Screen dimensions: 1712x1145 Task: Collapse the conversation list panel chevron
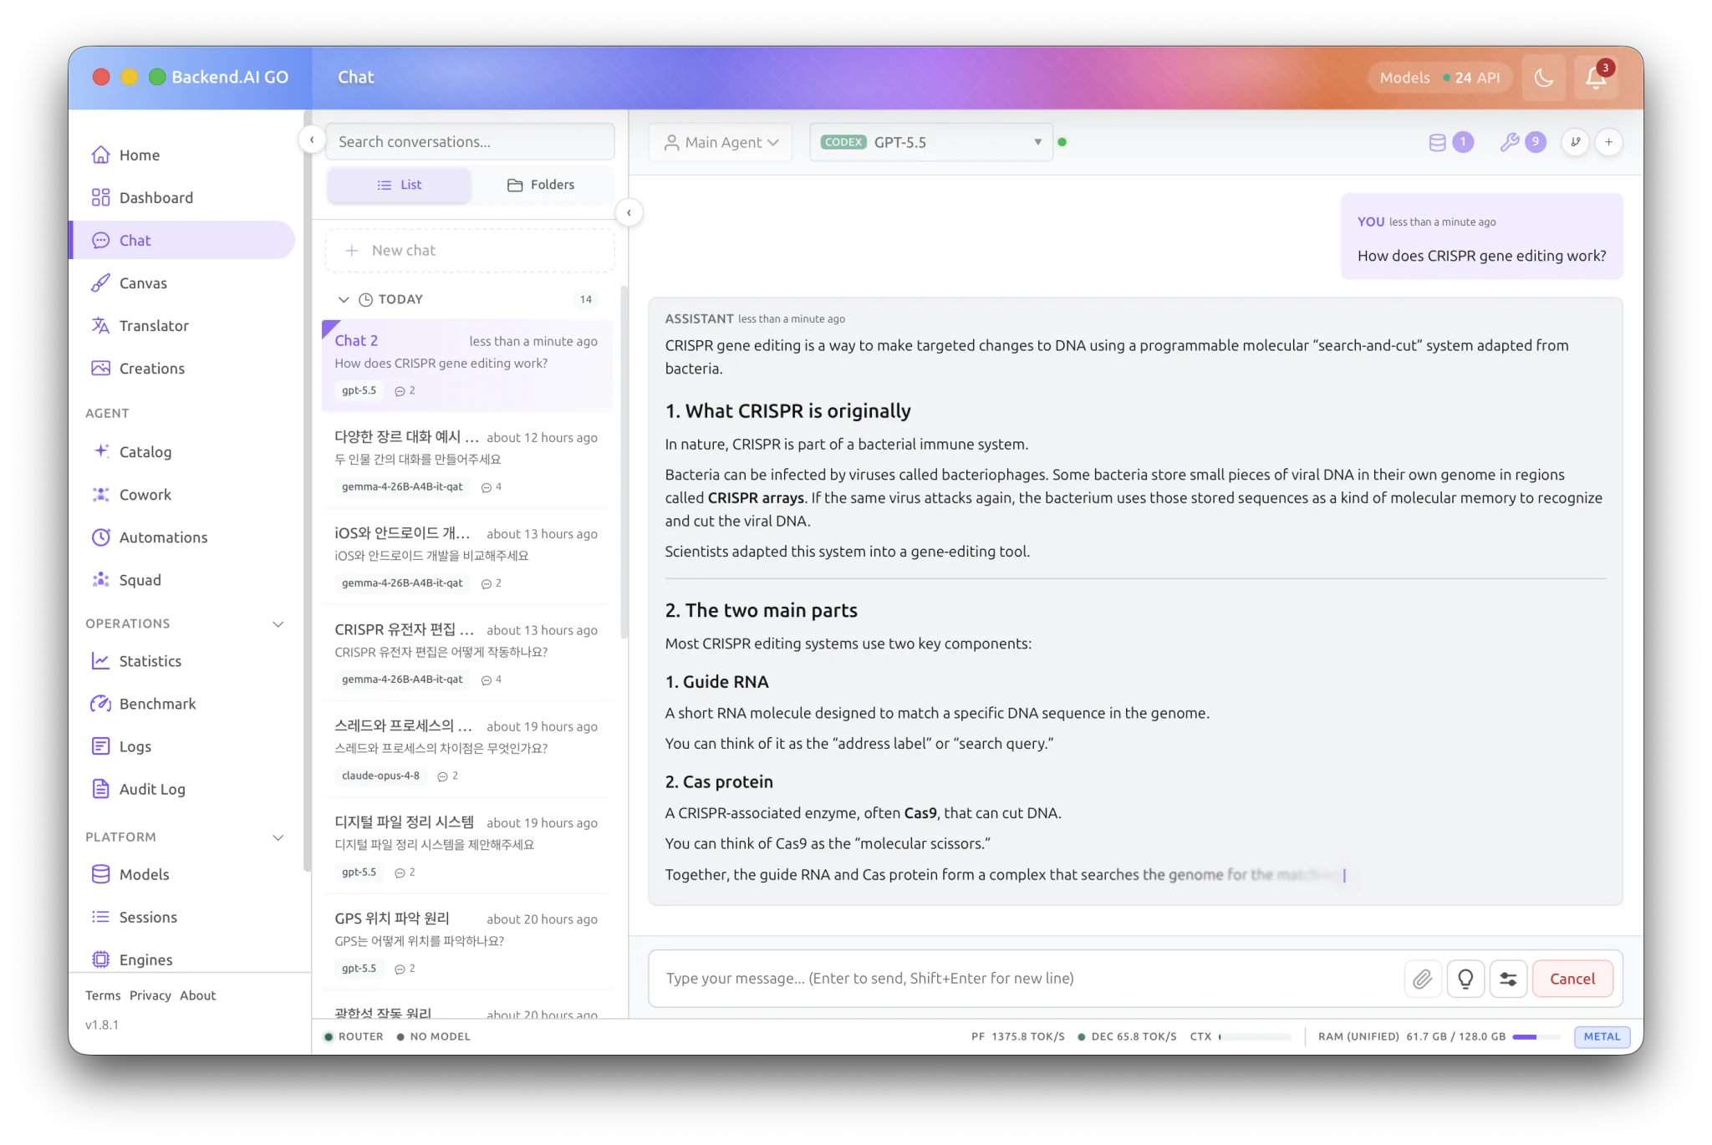click(629, 212)
